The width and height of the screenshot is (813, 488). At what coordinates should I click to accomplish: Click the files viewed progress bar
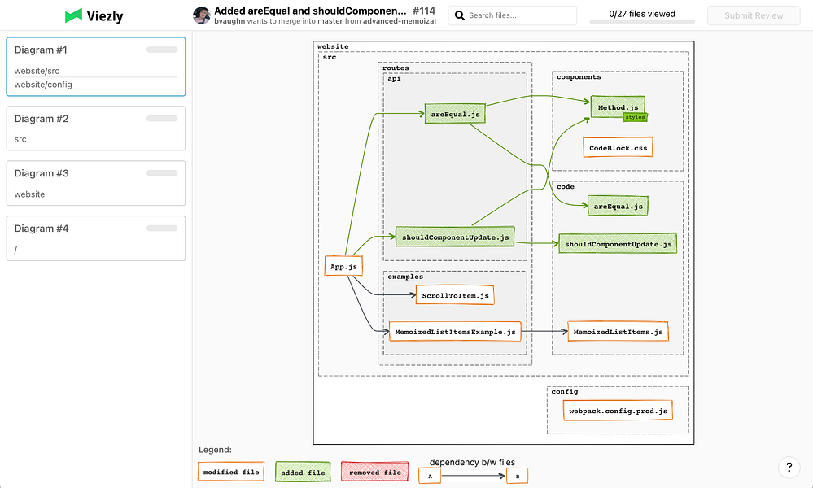pos(642,22)
